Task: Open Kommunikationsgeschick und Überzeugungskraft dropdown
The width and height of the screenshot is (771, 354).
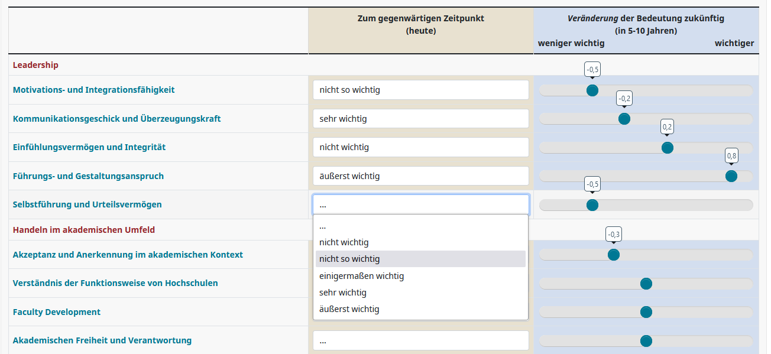Action: coord(420,119)
